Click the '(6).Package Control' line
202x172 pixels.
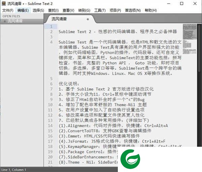(88, 152)
